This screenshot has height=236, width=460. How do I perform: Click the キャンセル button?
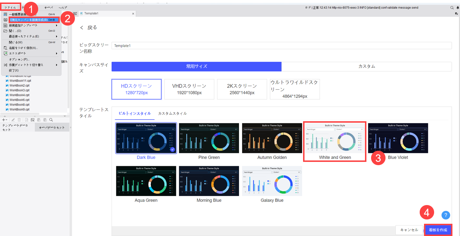click(409, 230)
